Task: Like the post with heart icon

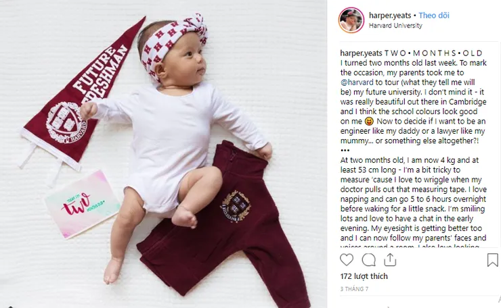Action: 347,260
